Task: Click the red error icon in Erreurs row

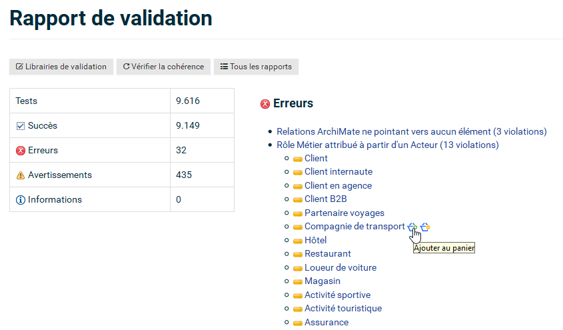Action: click(x=20, y=151)
